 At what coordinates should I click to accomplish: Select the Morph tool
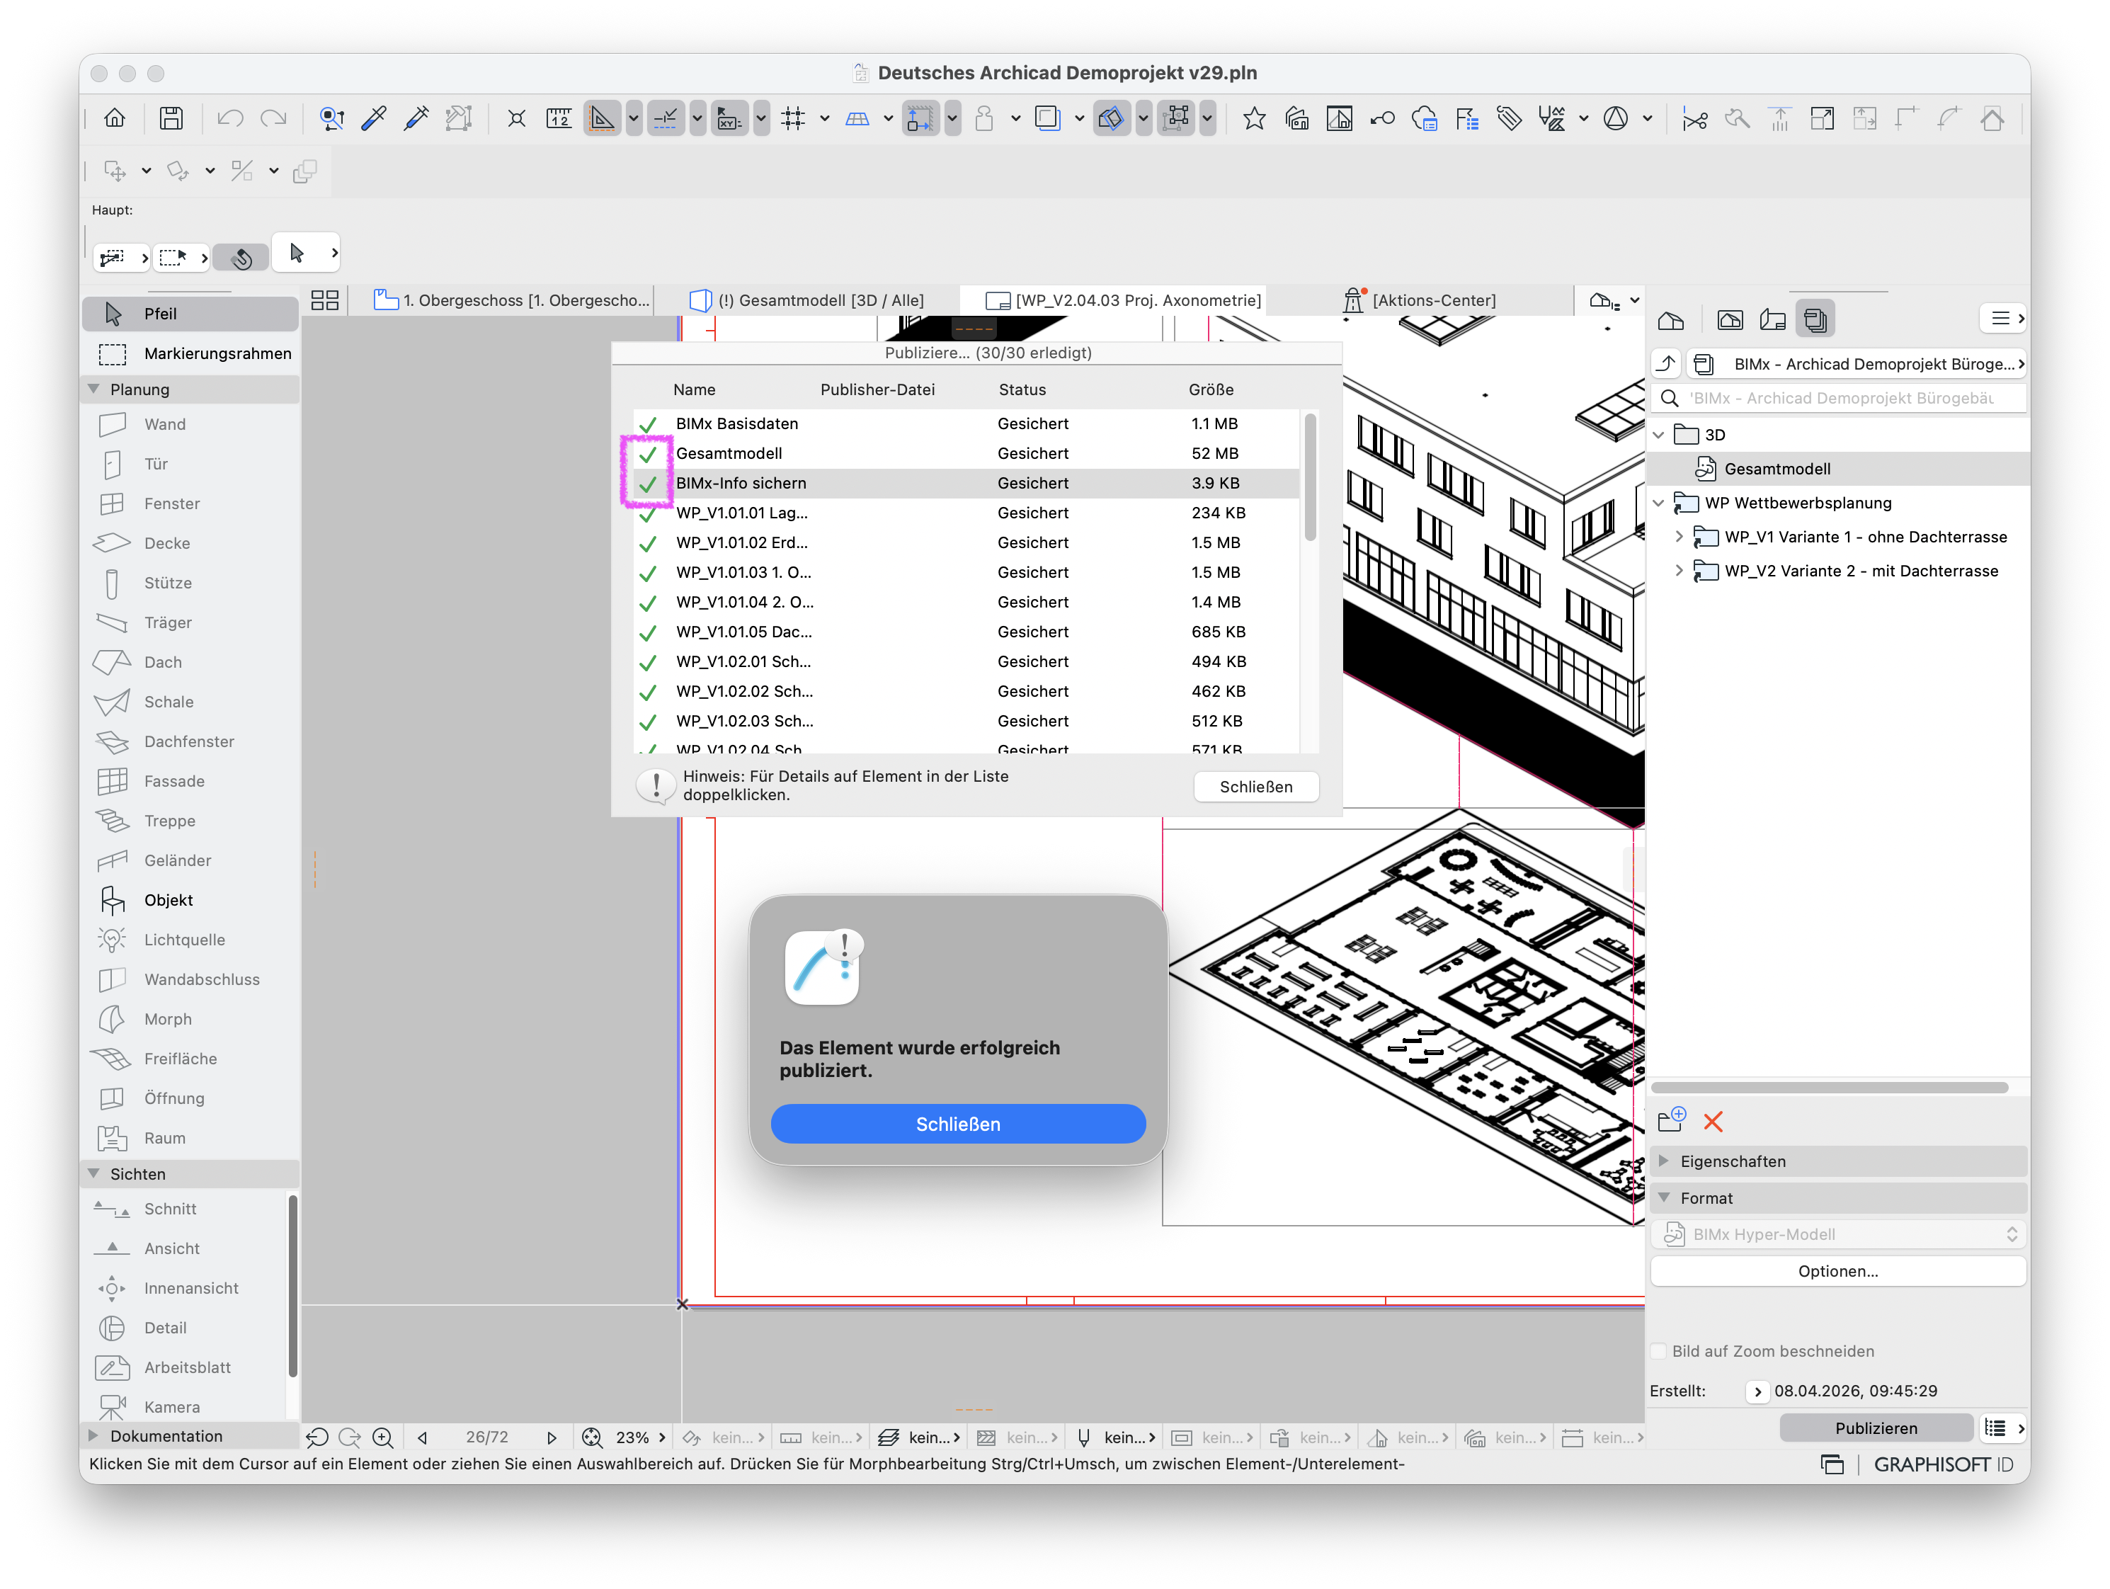click(190, 1019)
